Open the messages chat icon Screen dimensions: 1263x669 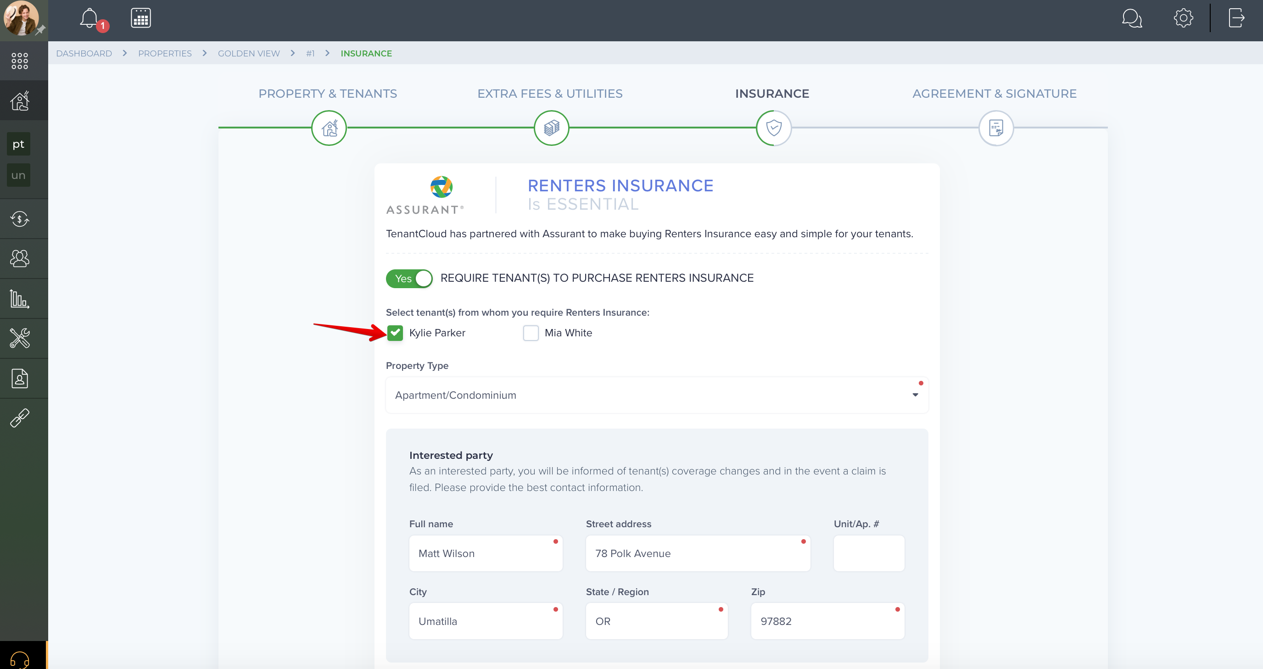coord(1132,19)
